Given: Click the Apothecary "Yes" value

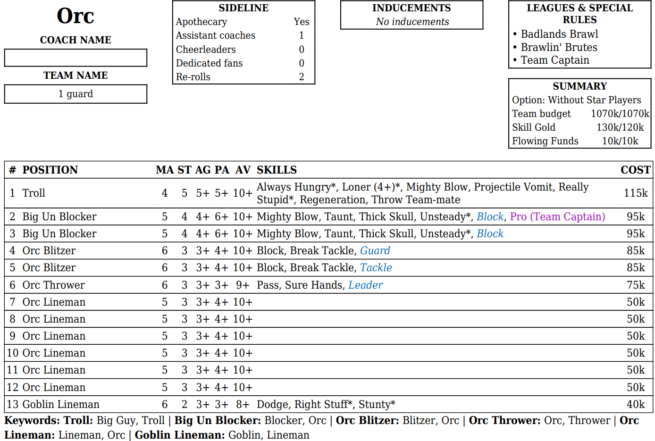Looking at the screenshot, I should click(x=302, y=22).
